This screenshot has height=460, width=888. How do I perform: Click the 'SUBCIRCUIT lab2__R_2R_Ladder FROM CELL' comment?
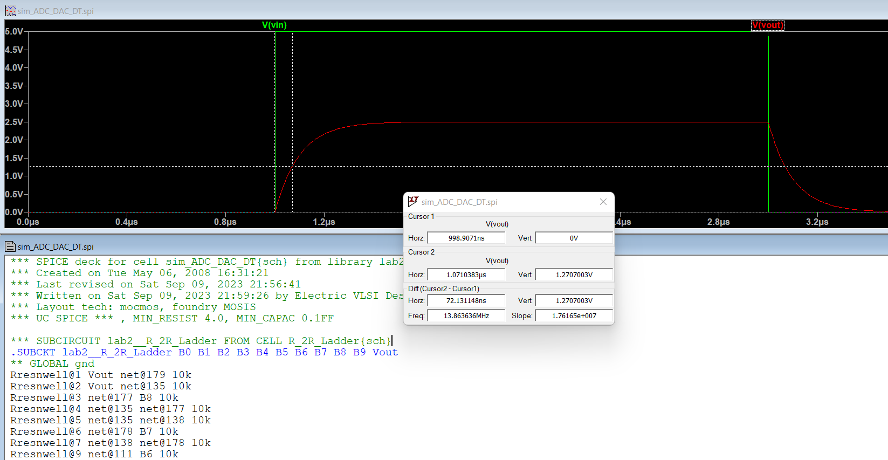tap(201, 341)
